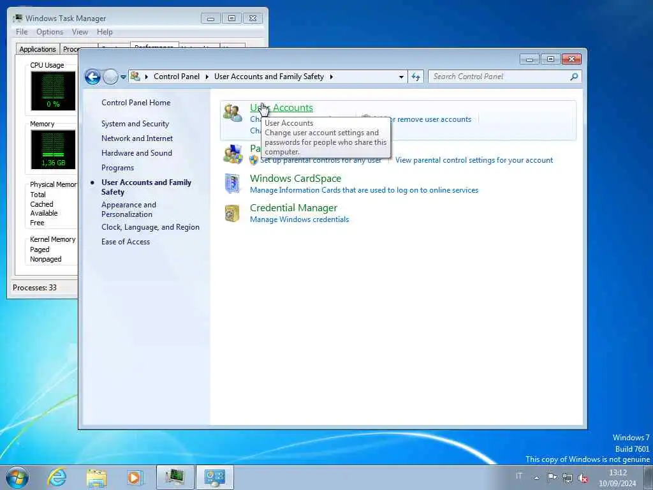Click the magnifier search icon
The width and height of the screenshot is (653, 490).
tap(575, 77)
